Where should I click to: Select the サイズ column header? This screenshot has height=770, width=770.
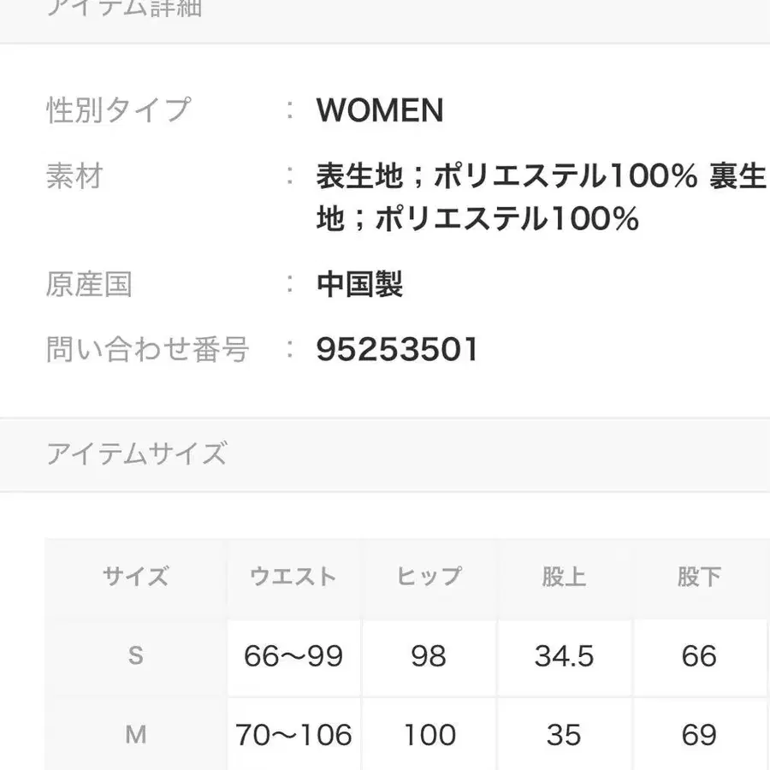coord(136,577)
